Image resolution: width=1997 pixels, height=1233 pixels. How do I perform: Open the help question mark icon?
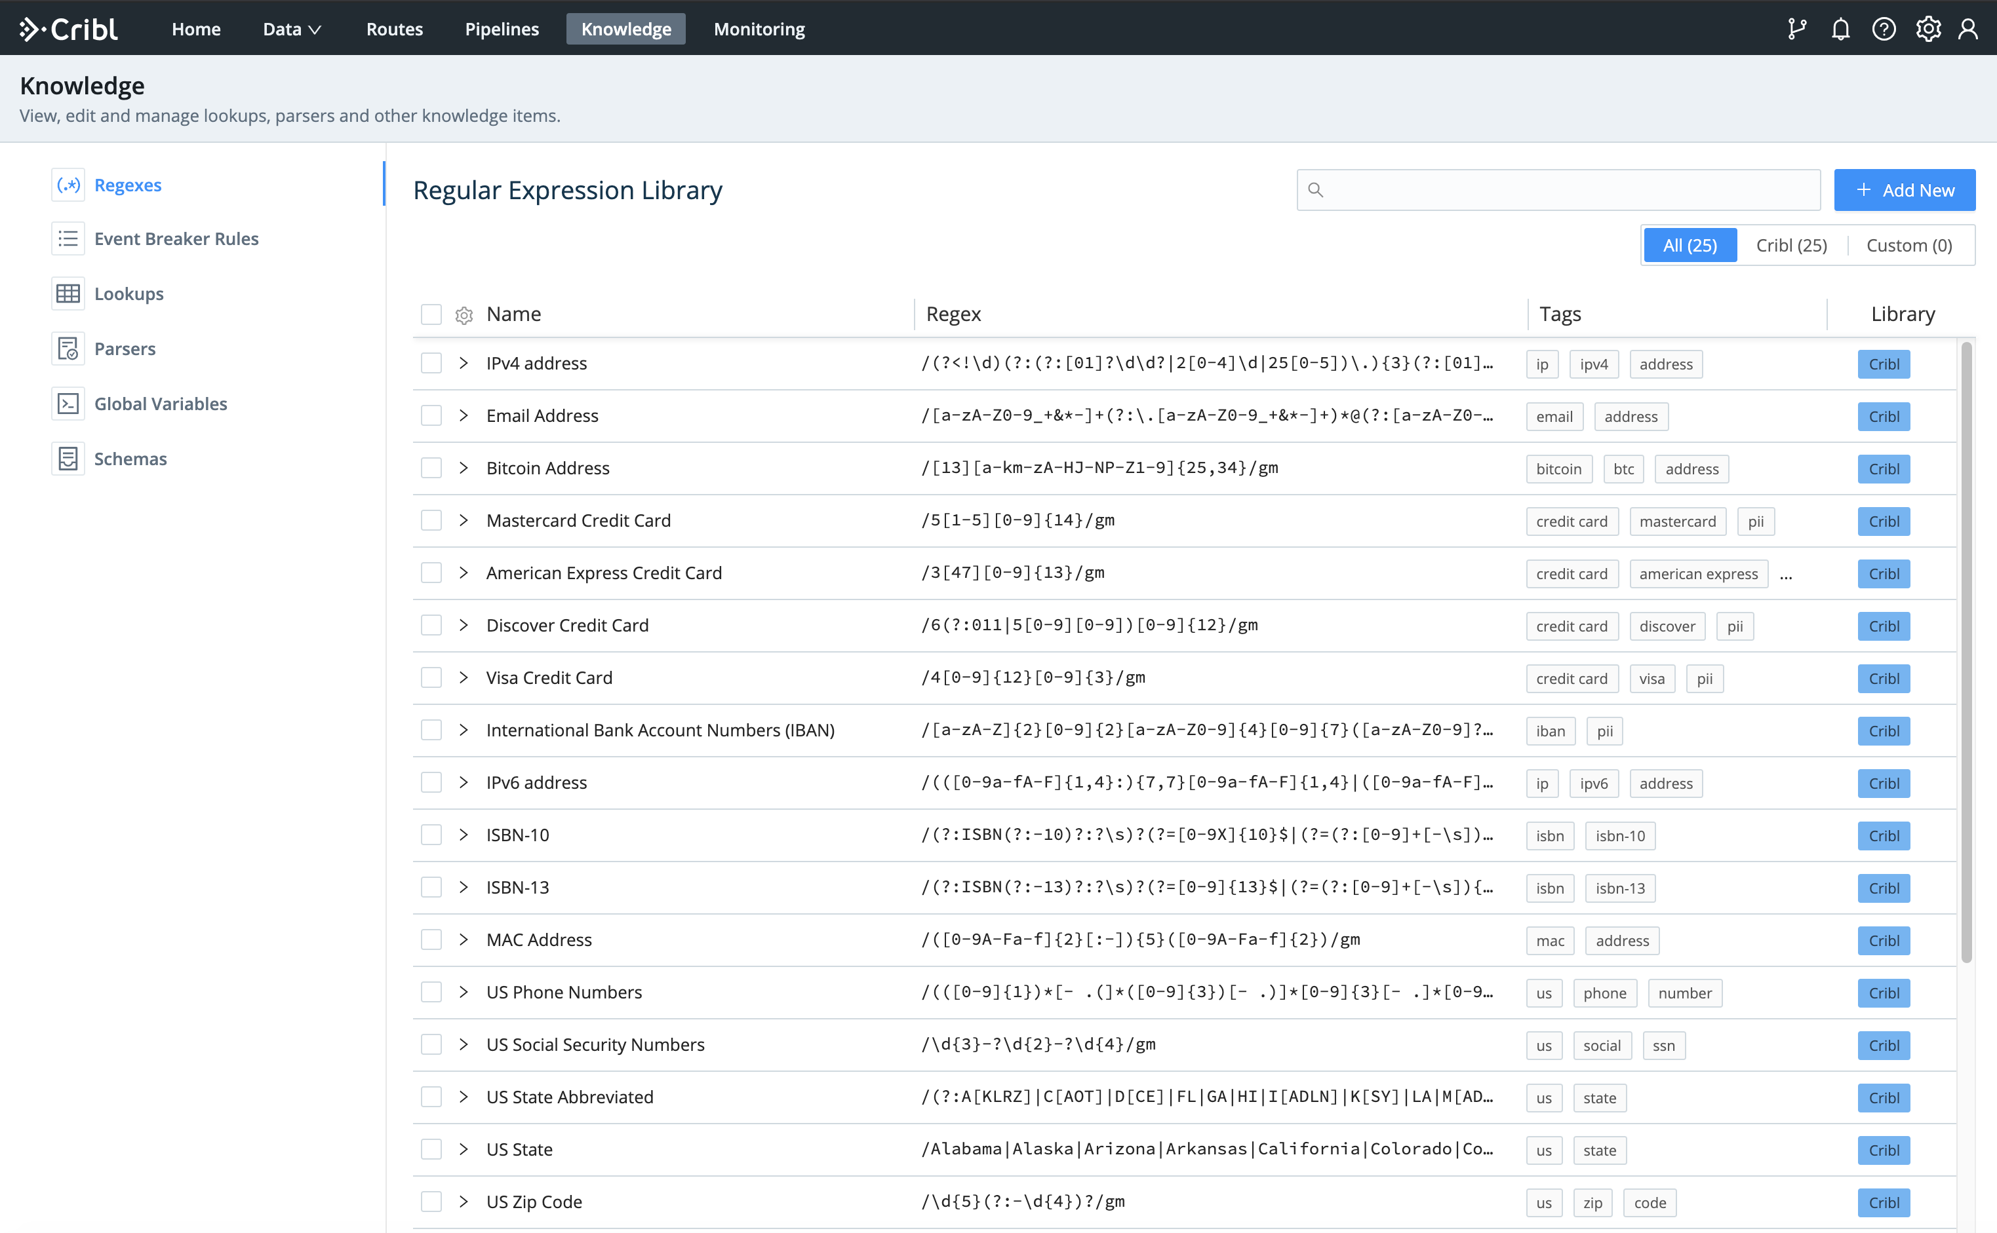1884,29
